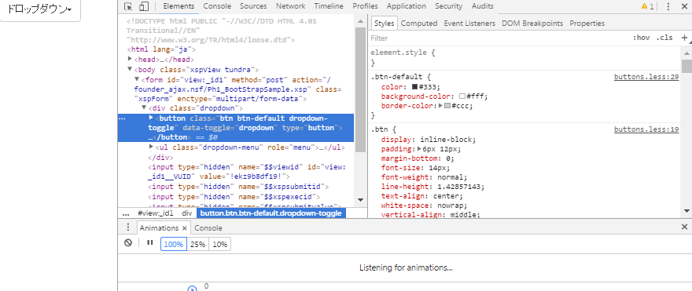
Task: Open the #ccc border color swatch
Action: (447, 106)
